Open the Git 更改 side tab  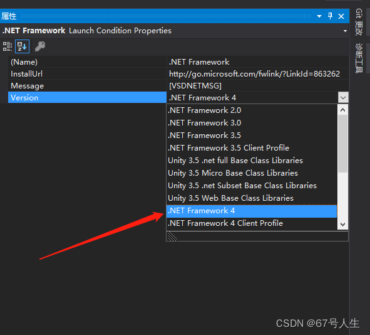coord(359,22)
